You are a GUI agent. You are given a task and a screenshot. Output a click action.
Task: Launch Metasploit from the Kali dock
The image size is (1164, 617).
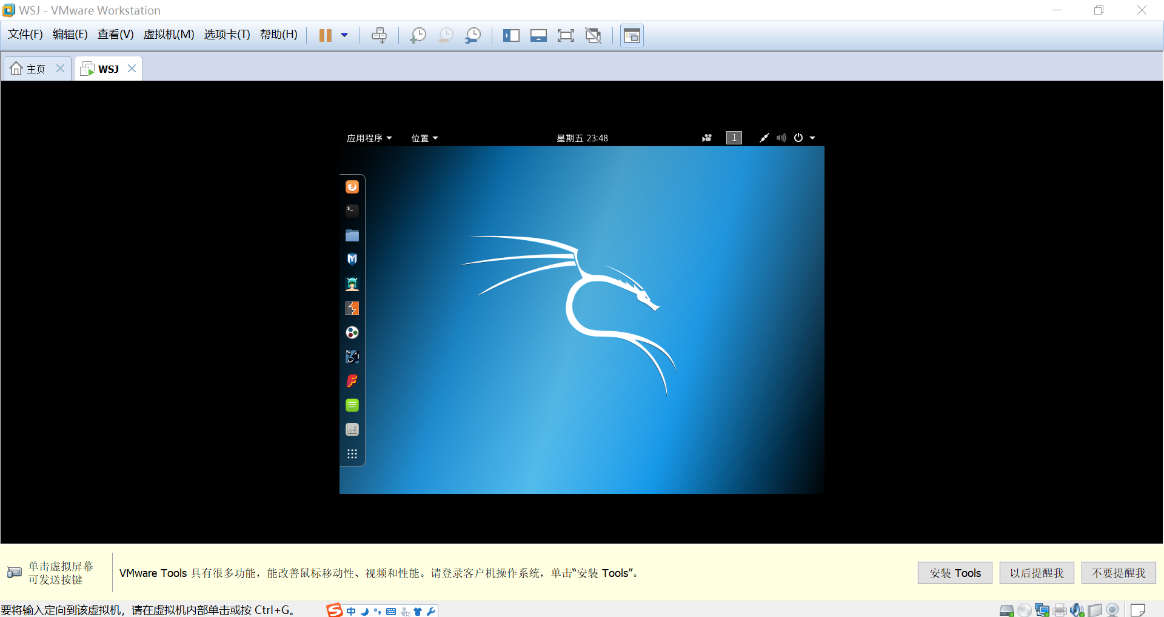click(352, 260)
